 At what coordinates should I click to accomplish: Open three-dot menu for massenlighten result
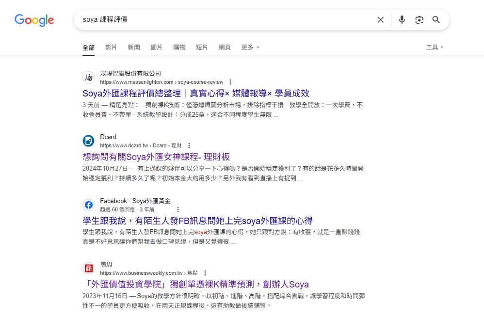coord(230,82)
